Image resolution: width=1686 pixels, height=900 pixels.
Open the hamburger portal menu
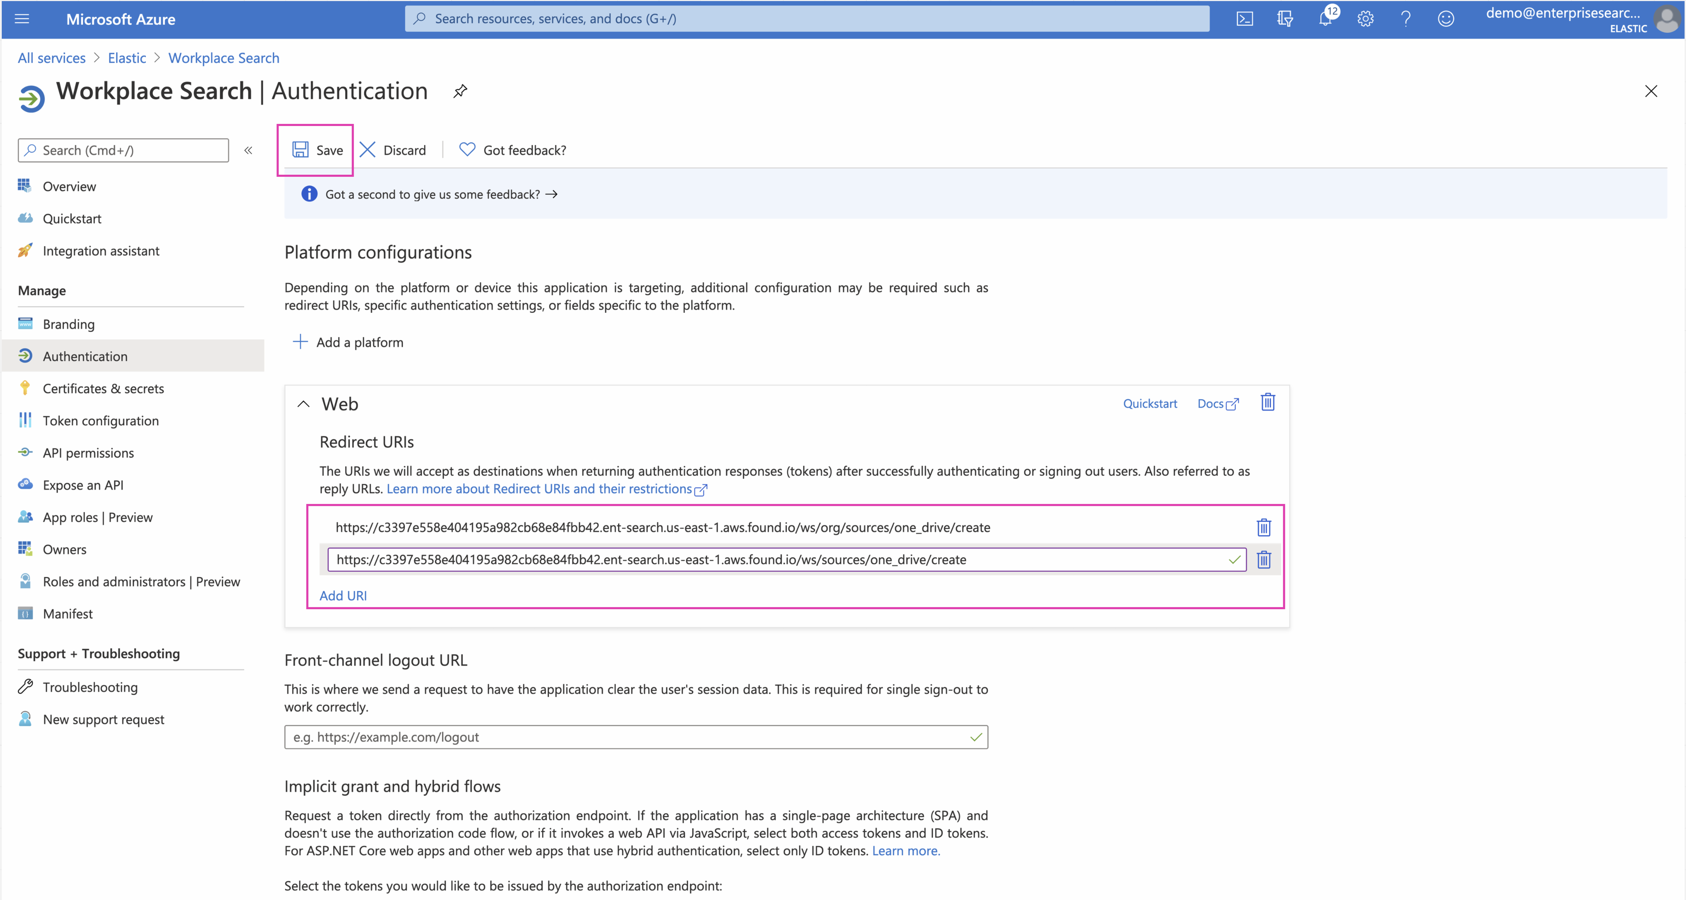tap(22, 19)
